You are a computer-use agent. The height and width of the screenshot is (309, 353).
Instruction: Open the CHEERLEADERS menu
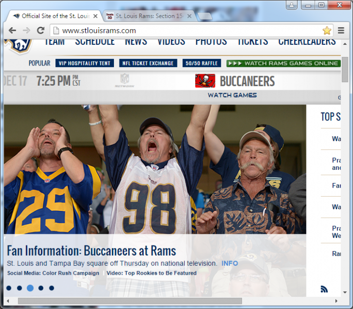point(307,42)
